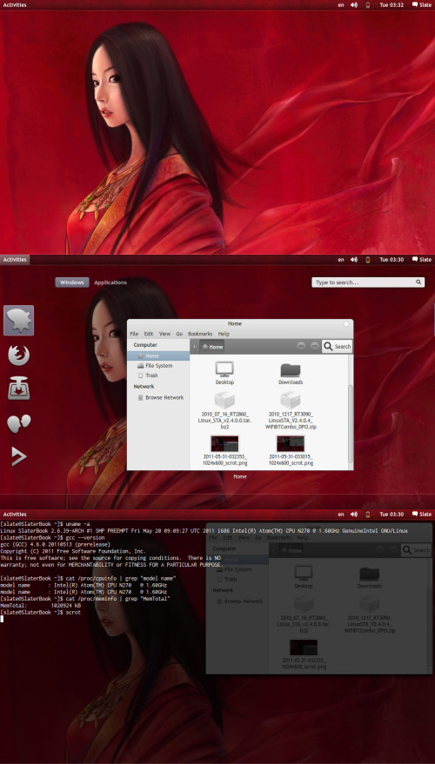Open the Desktop folder in the overview Home window
Image resolution: width=435 pixels, height=764 pixels.
coord(224,373)
